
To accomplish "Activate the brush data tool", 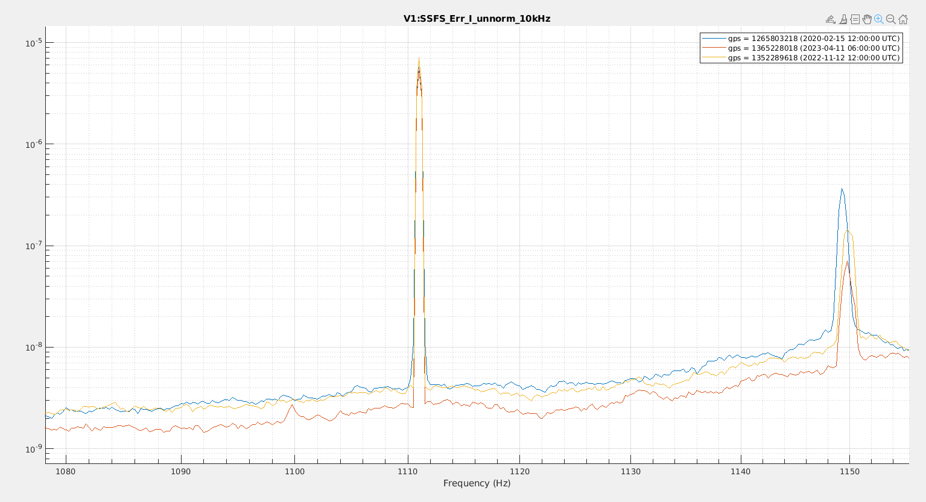I will (843, 19).
